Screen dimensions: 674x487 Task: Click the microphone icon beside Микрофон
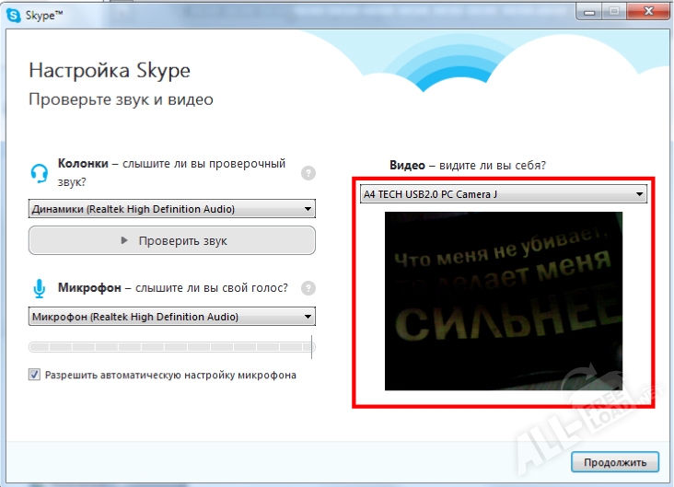coord(39,289)
